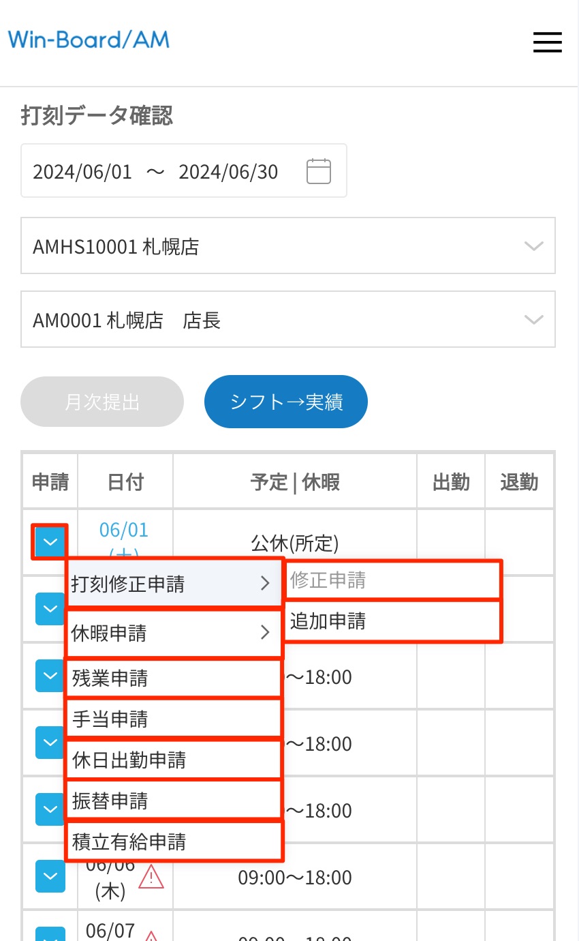Expand the 休暇申請 submenu arrow

266,633
